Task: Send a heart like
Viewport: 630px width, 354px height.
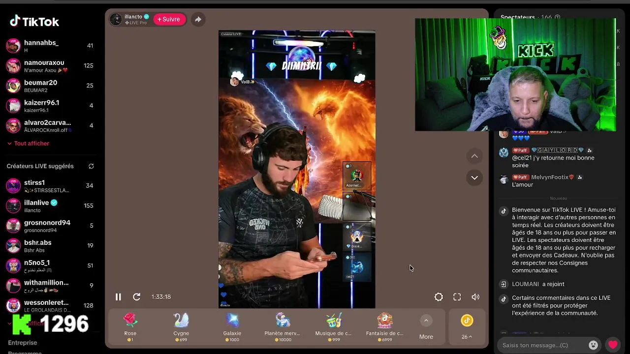Action: 613,345
